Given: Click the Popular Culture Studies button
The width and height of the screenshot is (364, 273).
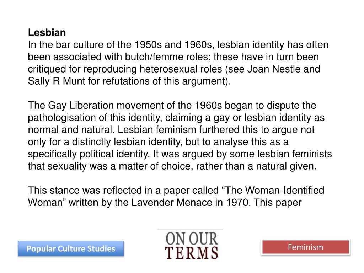Looking at the screenshot, I should pyautogui.click(x=71, y=248).
